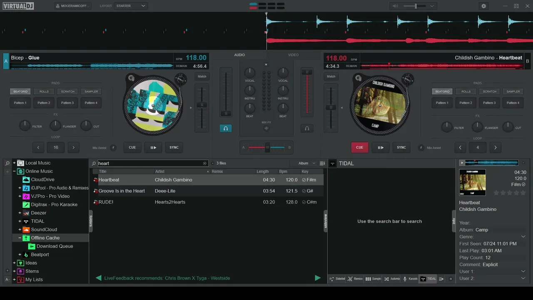
Task: Open the browser list options icon
Action: coord(322,163)
